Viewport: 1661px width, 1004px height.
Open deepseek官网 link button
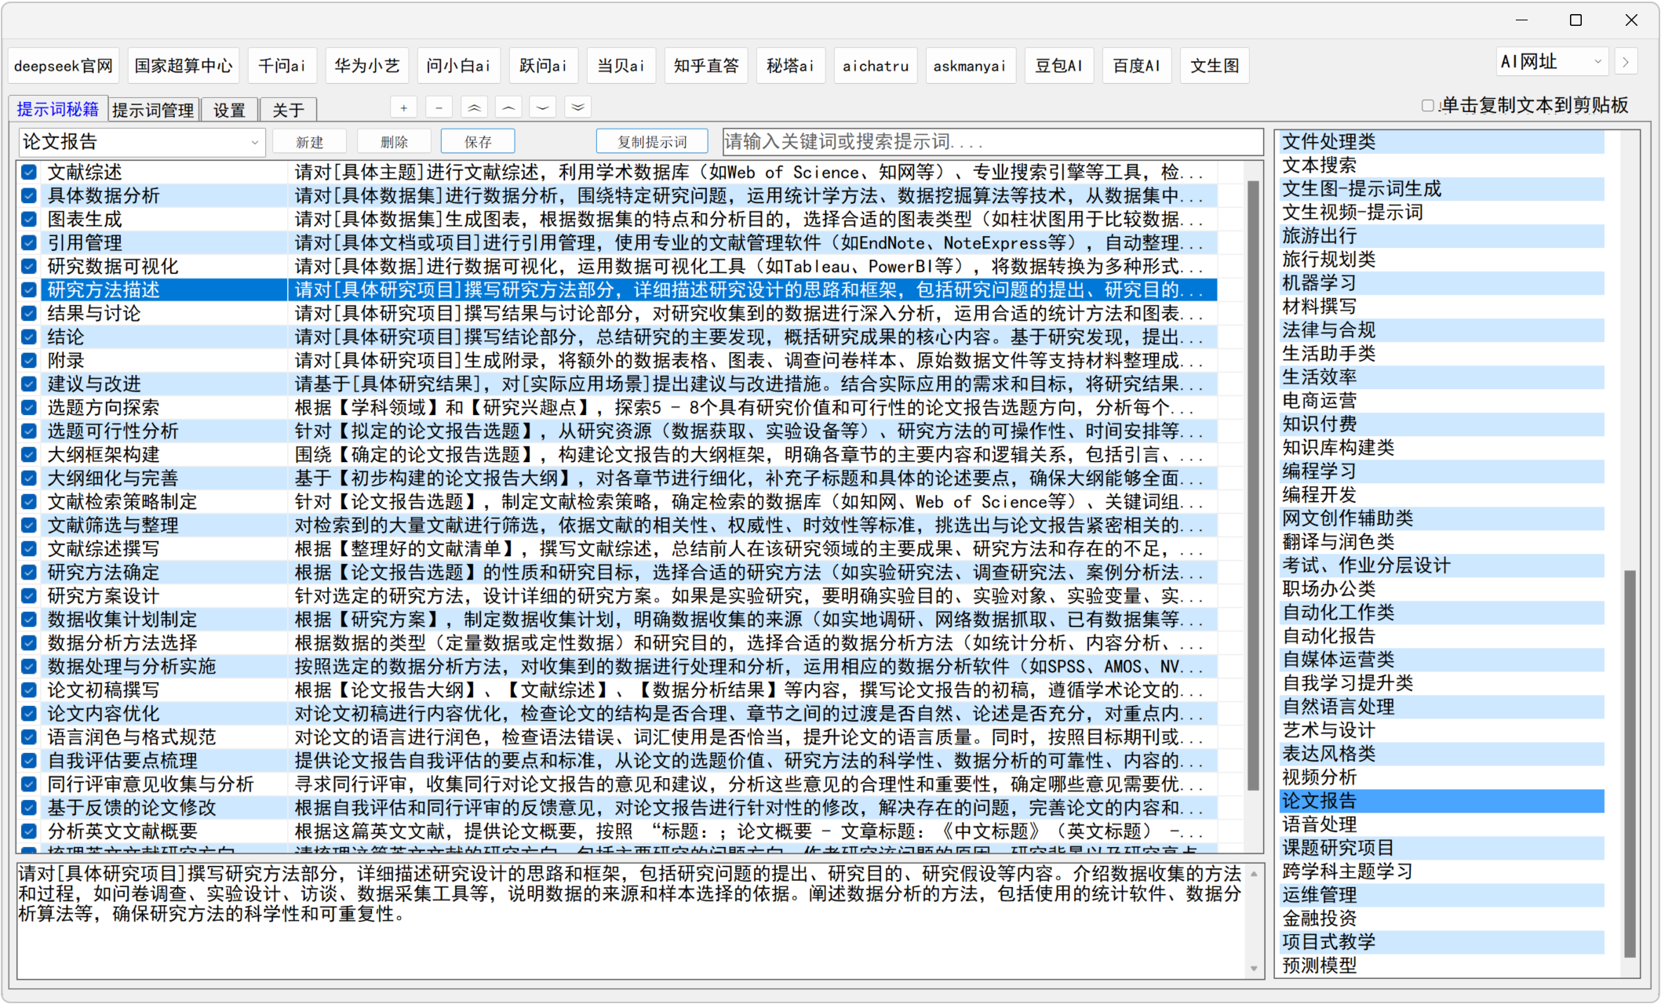(64, 66)
